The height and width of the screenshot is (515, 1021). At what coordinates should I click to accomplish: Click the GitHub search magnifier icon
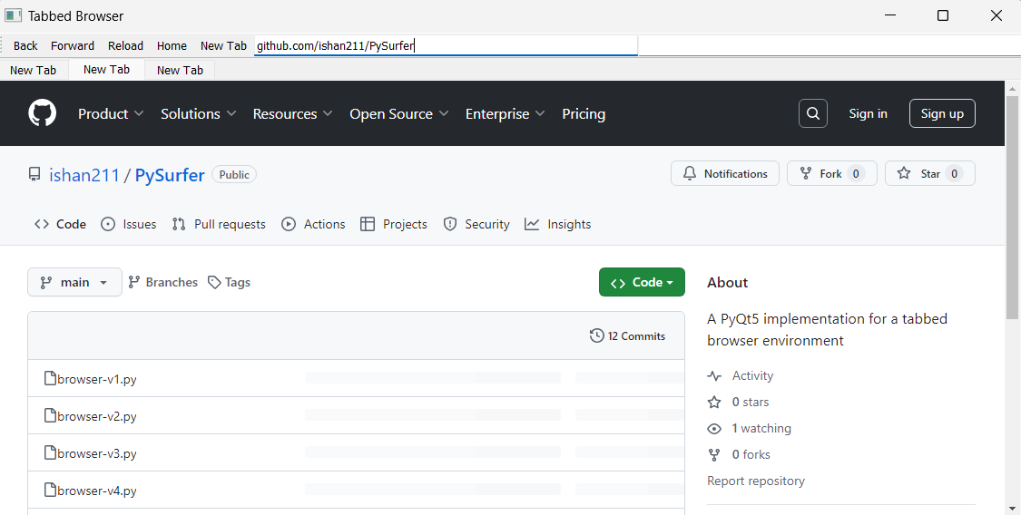coord(812,114)
